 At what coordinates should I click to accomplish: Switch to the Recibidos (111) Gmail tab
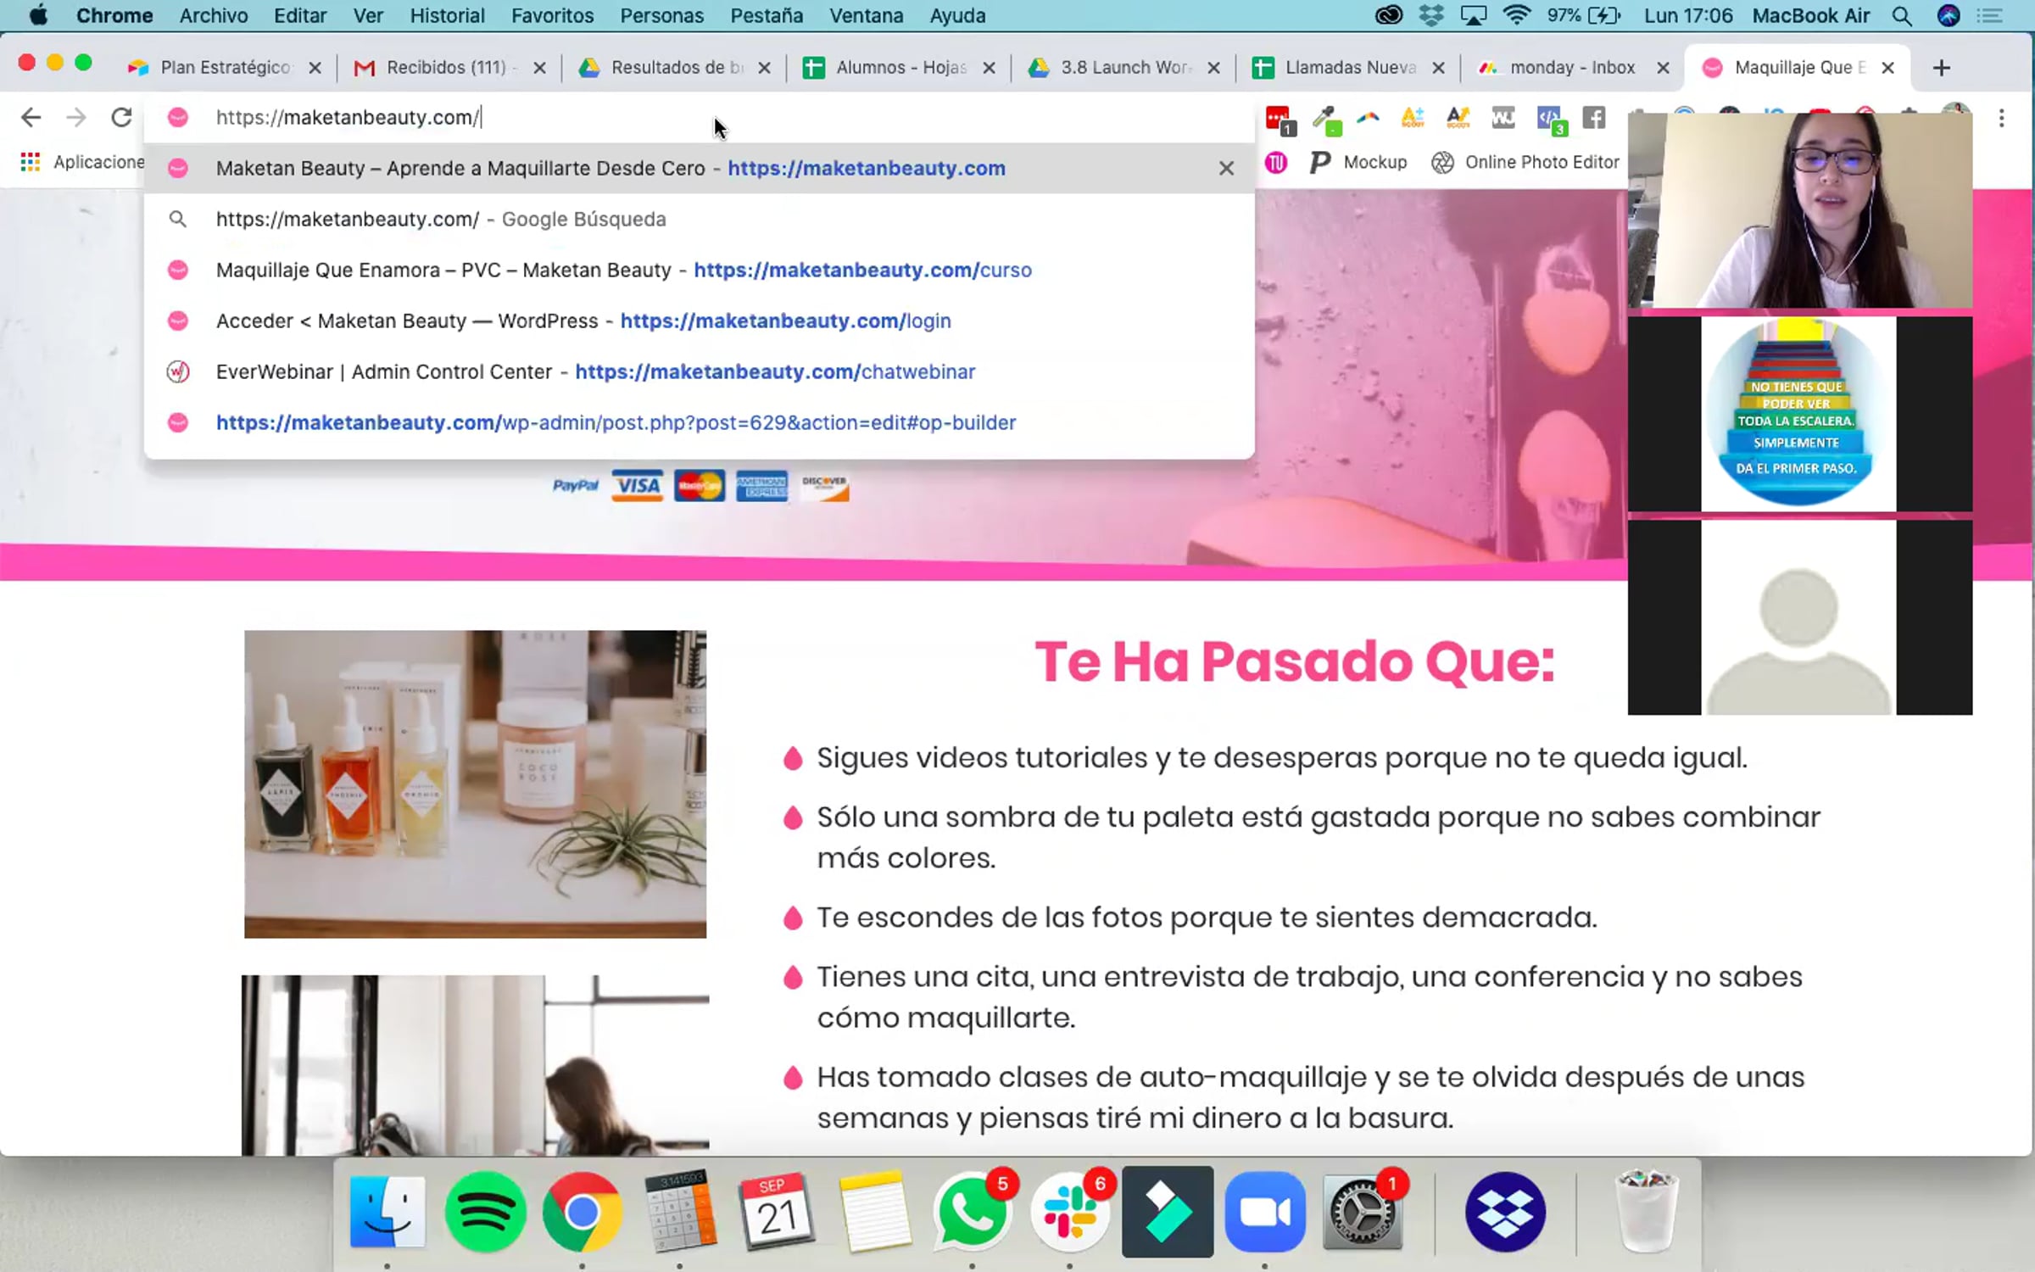click(446, 67)
